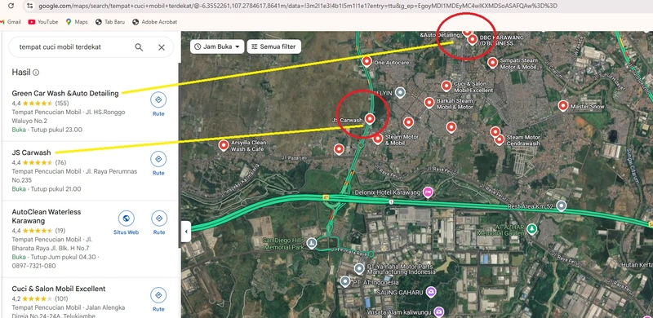Image resolution: width=653 pixels, height=318 pixels.
Task: Click the Green Car Wash &Auto Detailing result
Action: tap(65, 93)
